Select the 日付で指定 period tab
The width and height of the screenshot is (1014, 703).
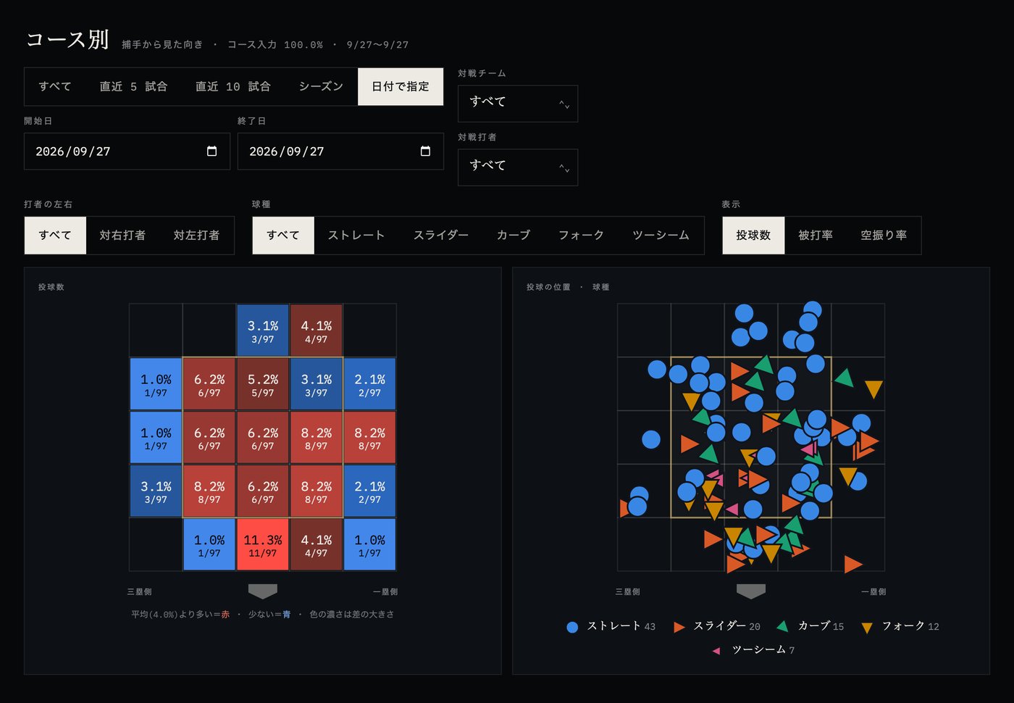click(401, 87)
